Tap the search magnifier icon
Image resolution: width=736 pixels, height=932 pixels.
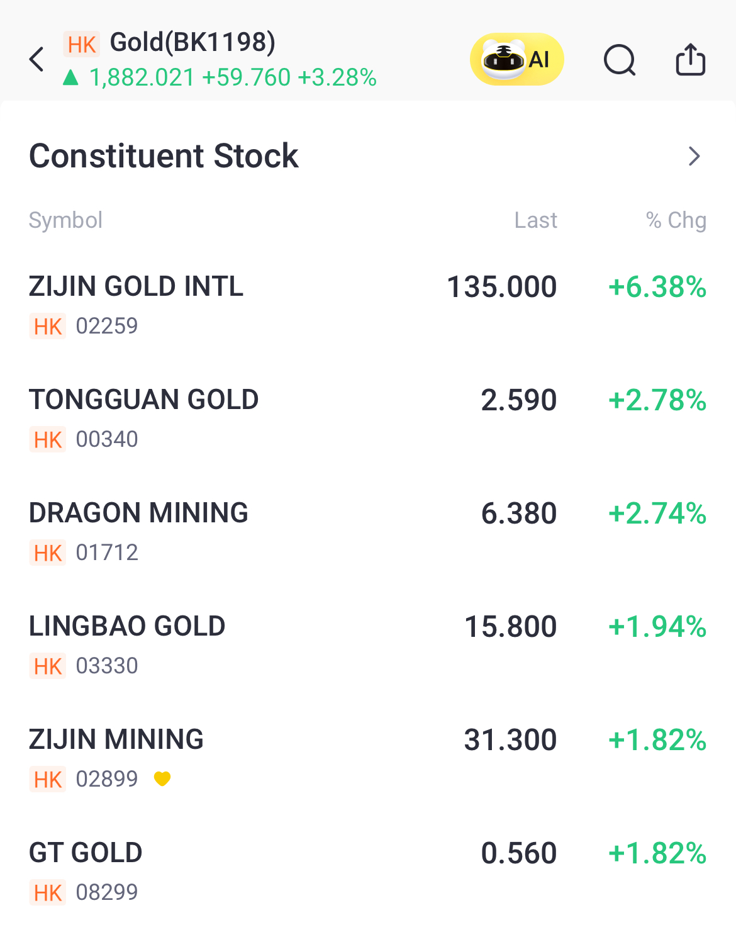tap(620, 60)
